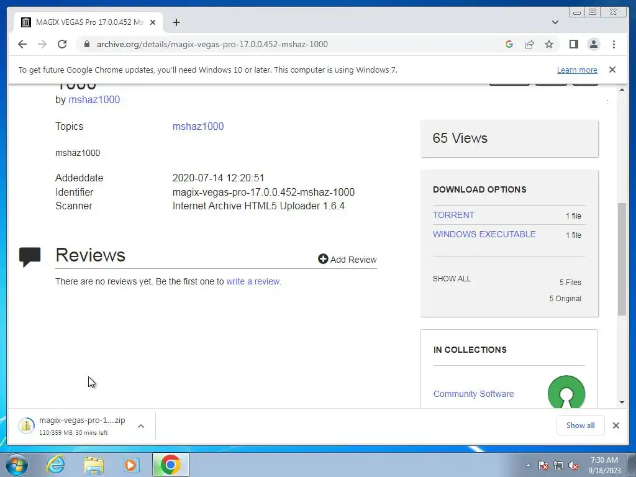The width and height of the screenshot is (636, 477).
Task: Open Windows Explorer from taskbar
Action: click(94, 465)
